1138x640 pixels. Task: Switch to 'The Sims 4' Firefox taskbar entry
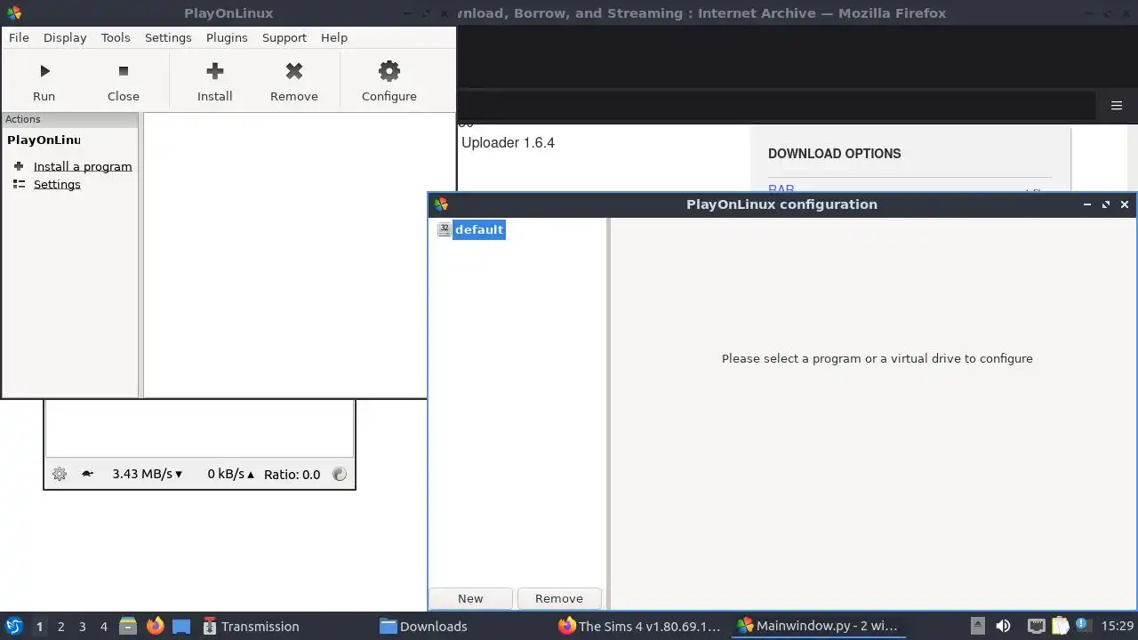pyautogui.click(x=639, y=626)
